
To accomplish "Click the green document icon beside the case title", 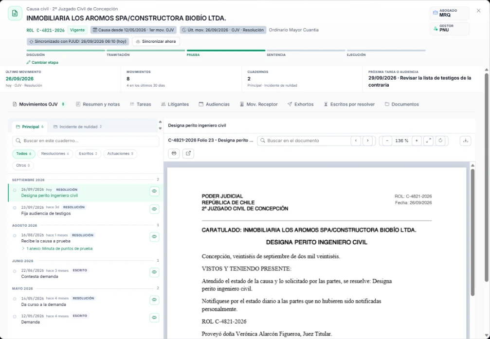I will [15, 14].
